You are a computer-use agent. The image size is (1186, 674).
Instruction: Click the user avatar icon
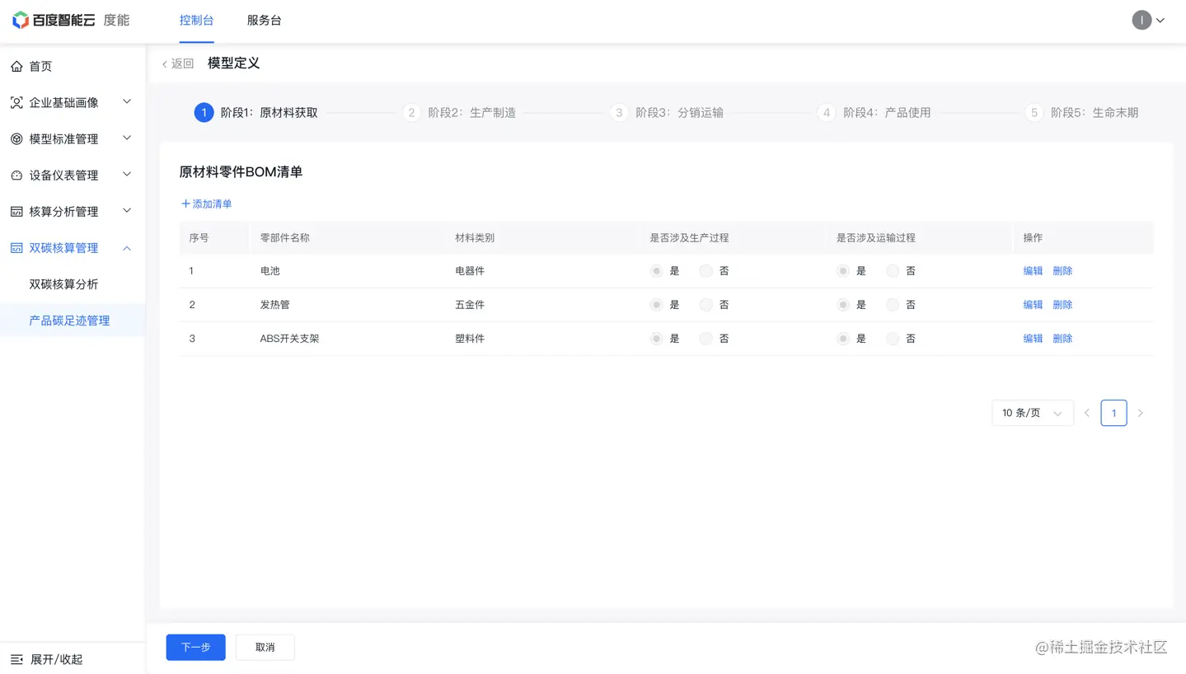point(1141,20)
